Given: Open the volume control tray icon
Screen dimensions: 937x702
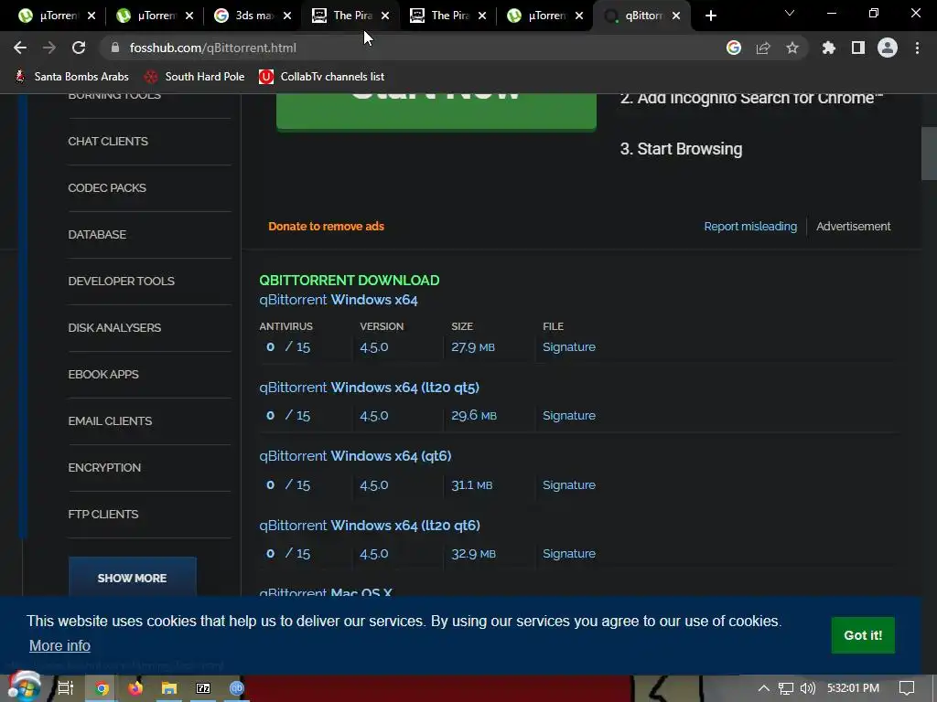Looking at the screenshot, I should [807, 688].
